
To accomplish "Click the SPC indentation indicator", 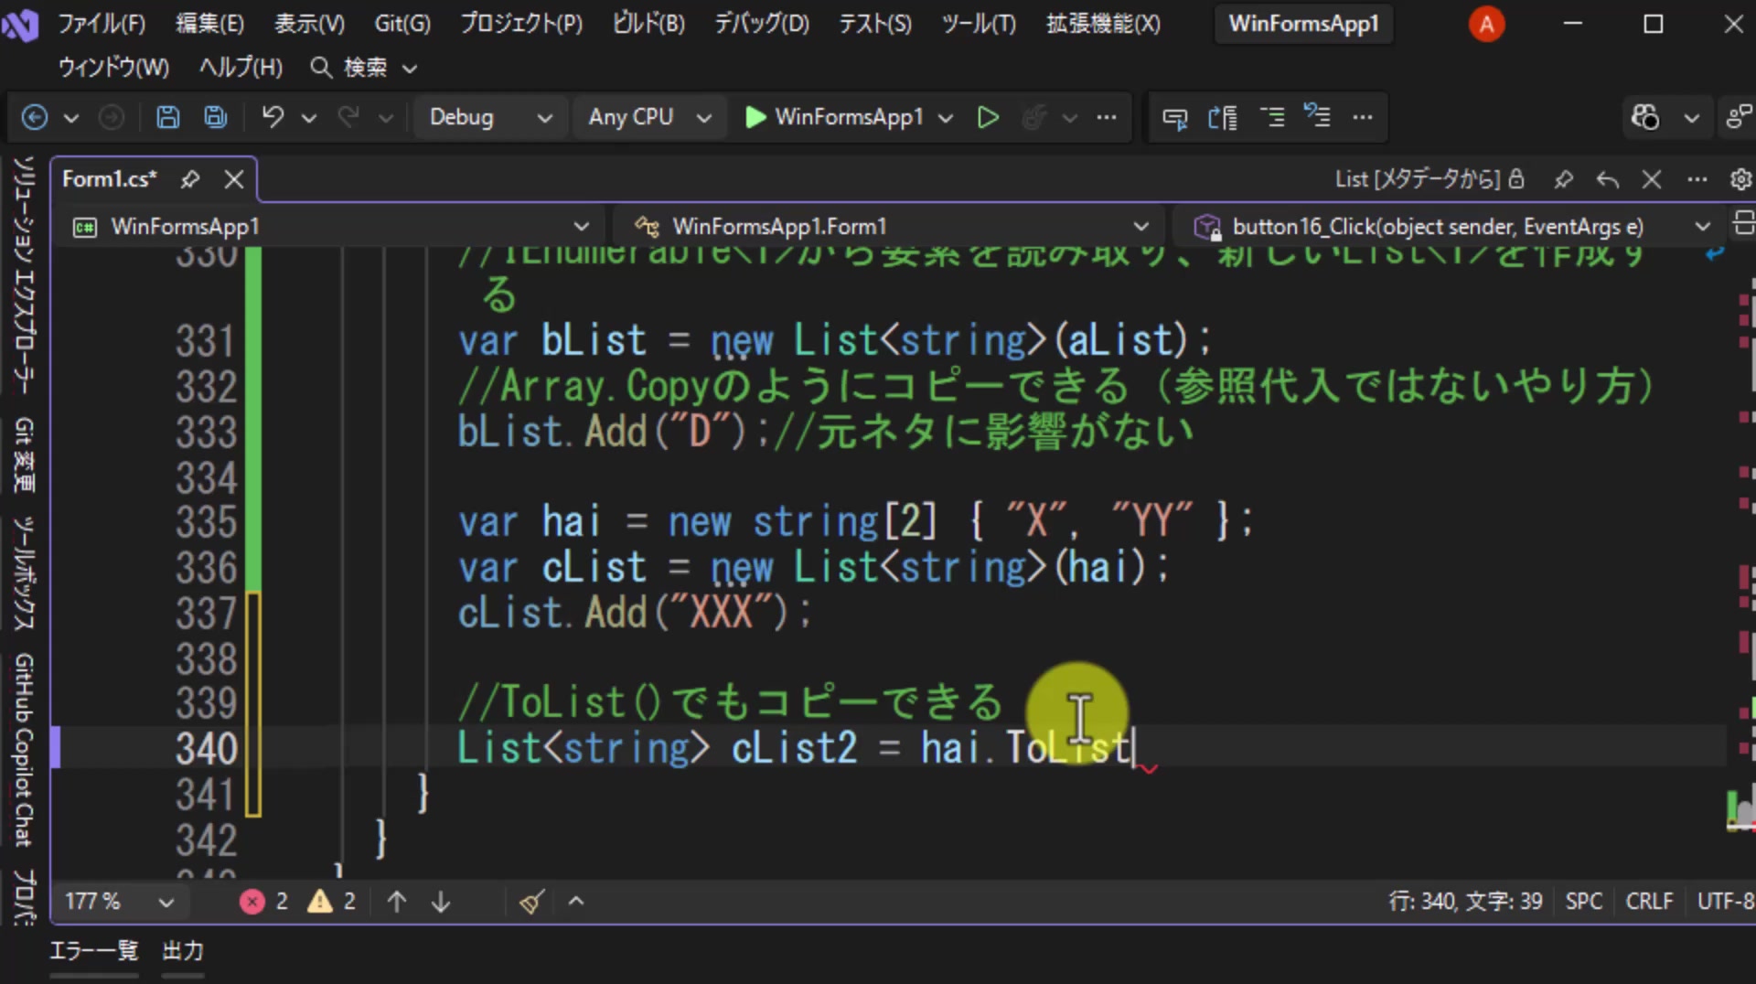I will click(x=1584, y=902).
